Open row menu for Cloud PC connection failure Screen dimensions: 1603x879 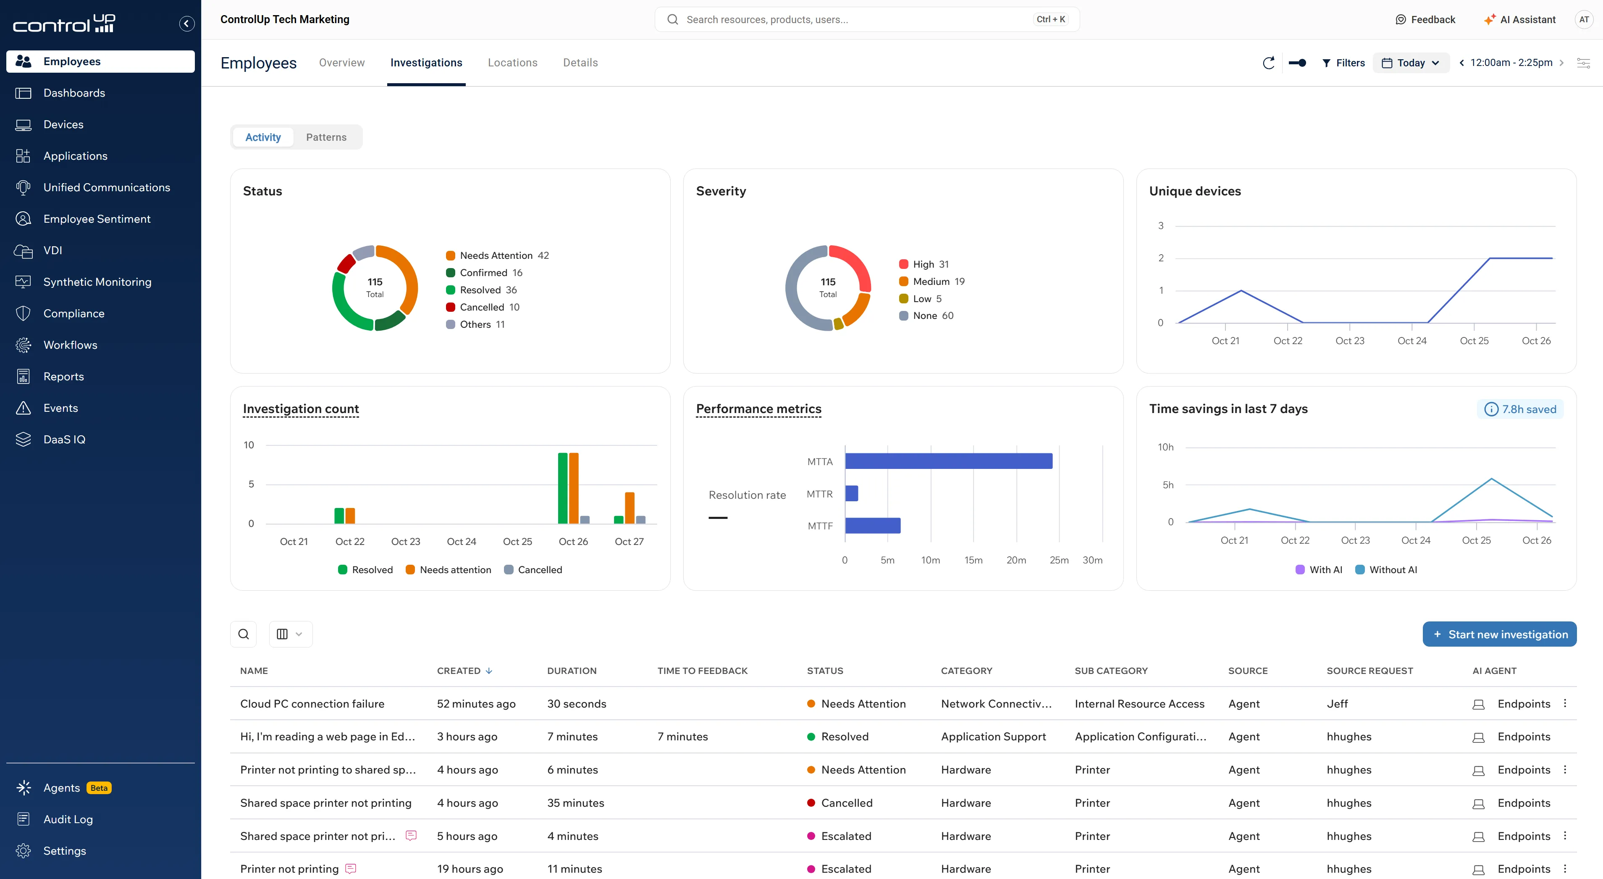tap(1565, 703)
